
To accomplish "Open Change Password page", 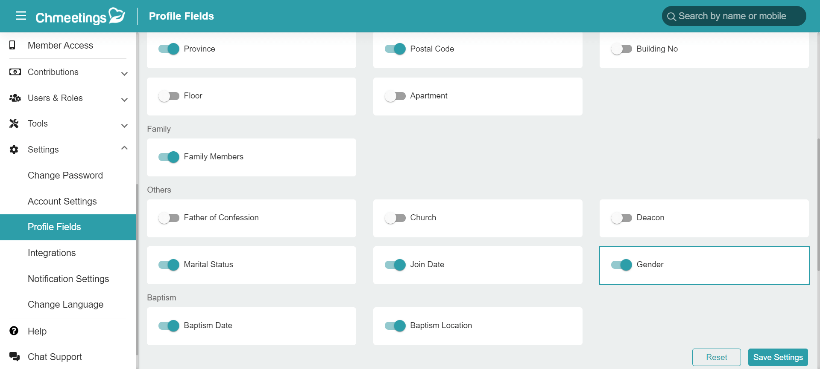I will pyautogui.click(x=68, y=175).
